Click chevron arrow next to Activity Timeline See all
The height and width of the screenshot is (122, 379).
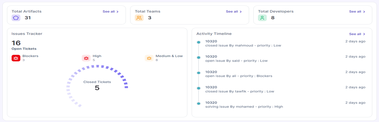point(364,34)
